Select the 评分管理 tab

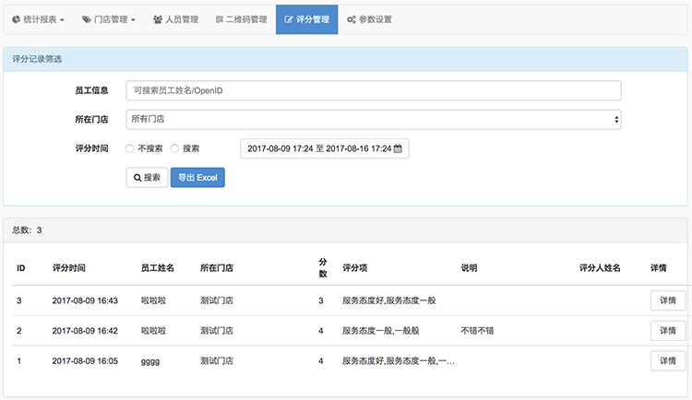tap(306, 19)
